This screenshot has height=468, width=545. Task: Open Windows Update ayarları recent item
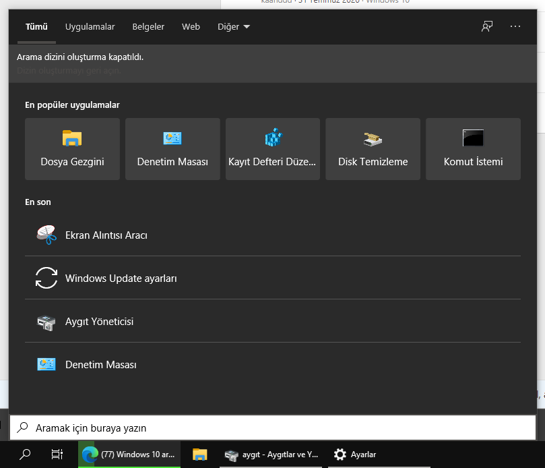point(273,278)
